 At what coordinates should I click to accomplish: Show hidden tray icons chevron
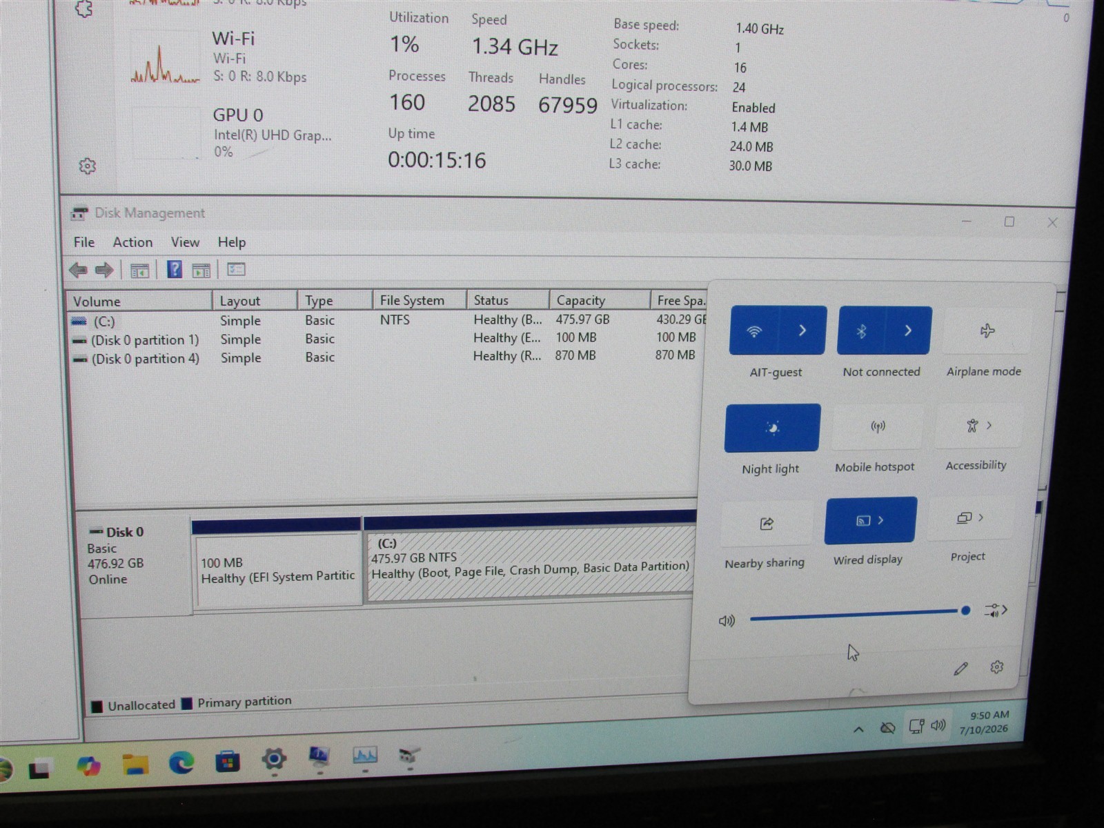click(x=858, y=729)
